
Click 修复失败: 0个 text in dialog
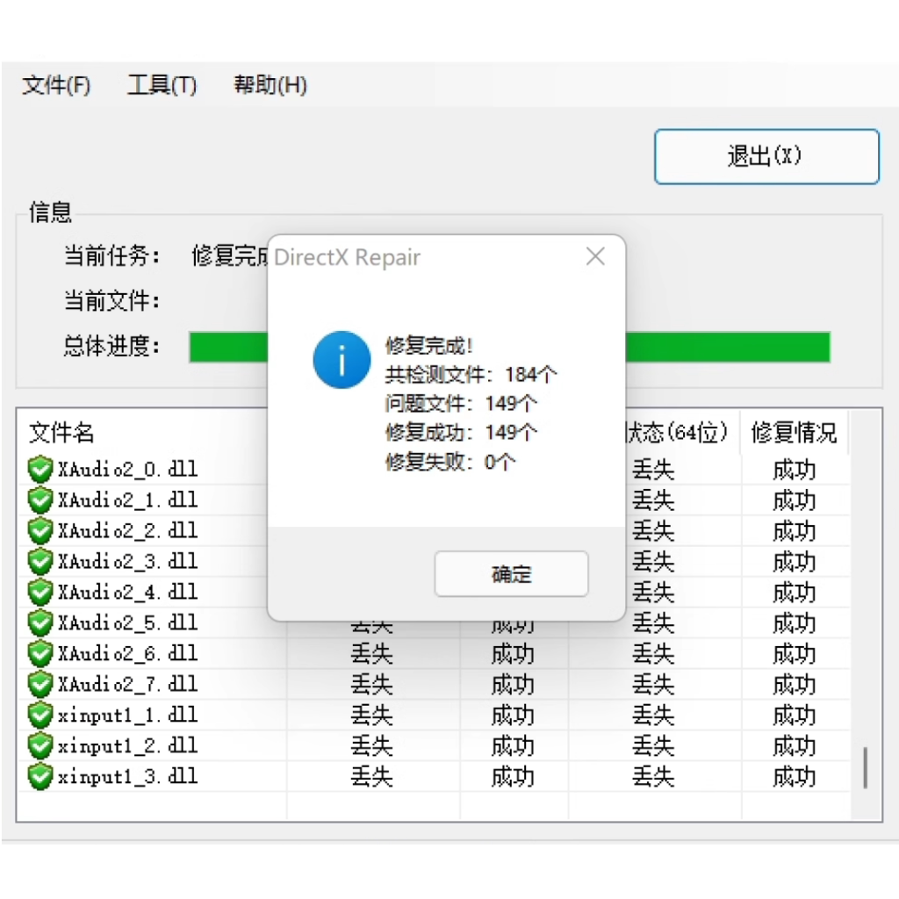tap(450, 462)
